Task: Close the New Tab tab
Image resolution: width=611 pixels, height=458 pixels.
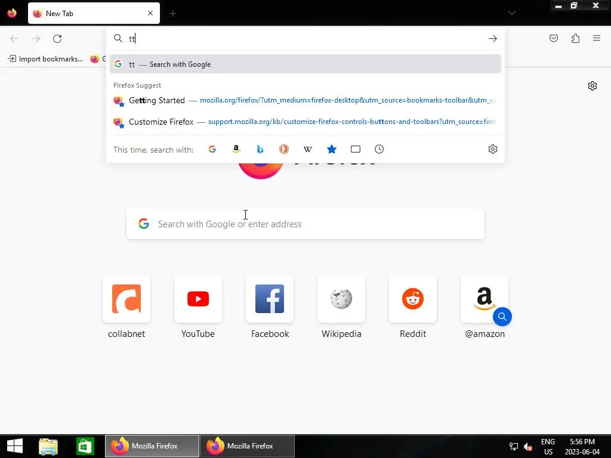Action: pyautogui.click(x=150, y=13)
